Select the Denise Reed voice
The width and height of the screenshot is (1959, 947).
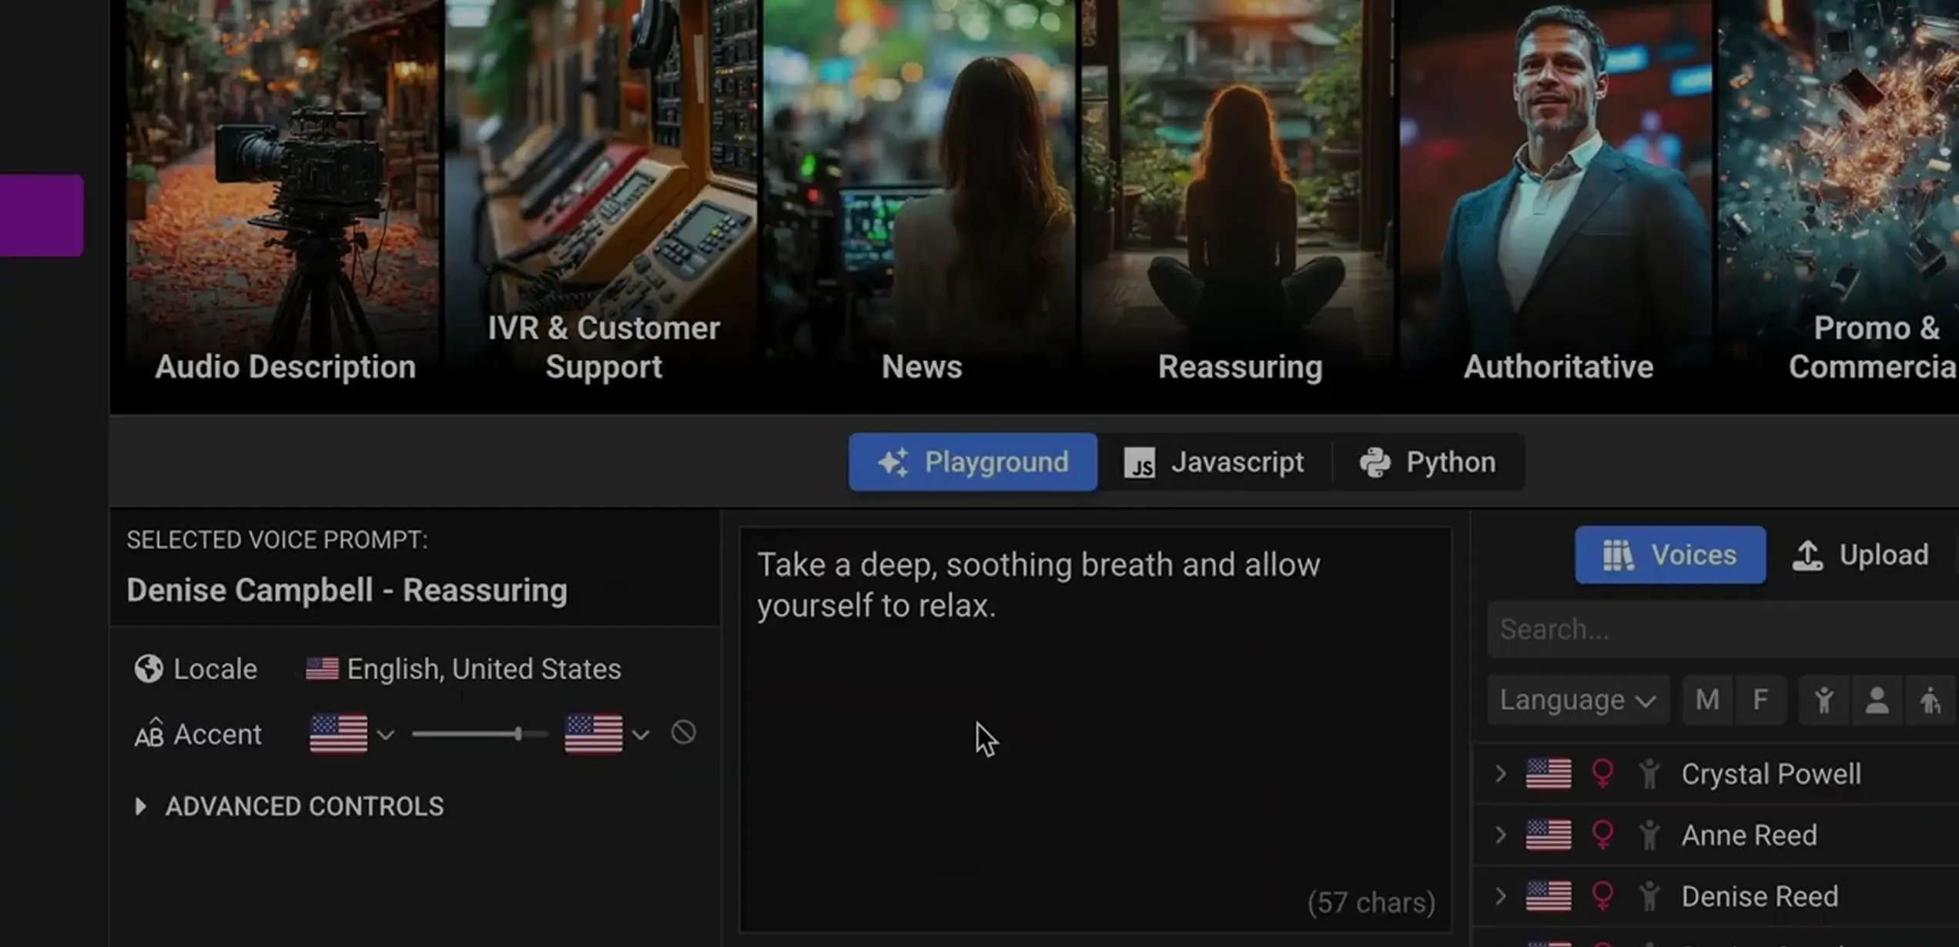click(x=1760, y=896)
